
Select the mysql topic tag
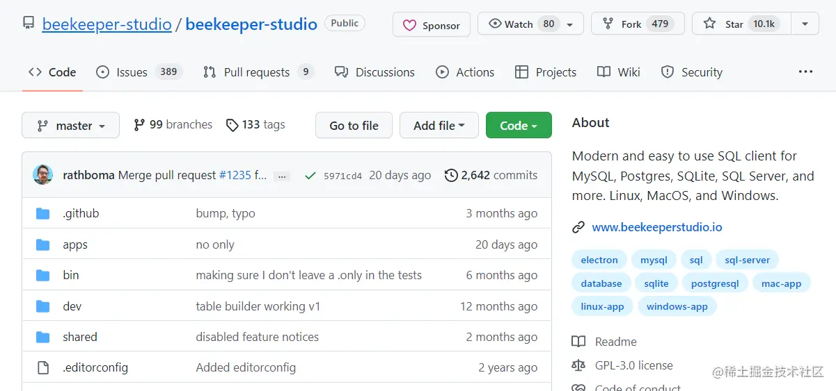click(x=654, y=260)
